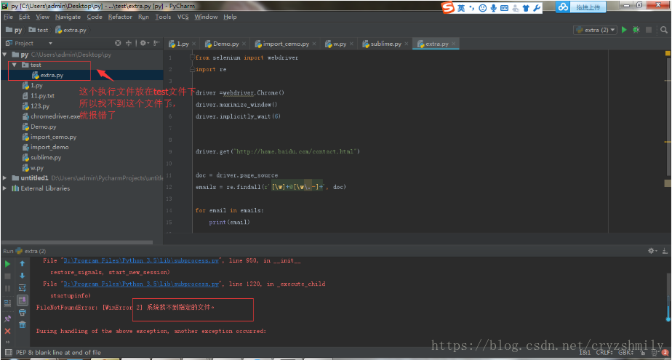Click the stop square in Run panel
The height and width of the screenshot is (360, 672).
pos(7,276)
